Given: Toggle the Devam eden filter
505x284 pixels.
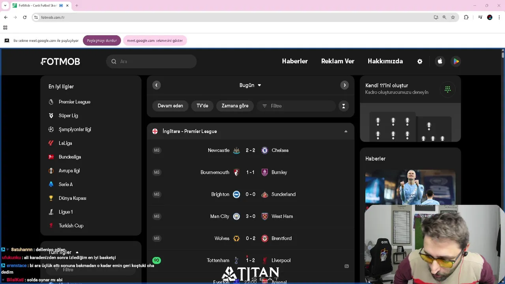Looking at the screenshot, I should 170,106.
